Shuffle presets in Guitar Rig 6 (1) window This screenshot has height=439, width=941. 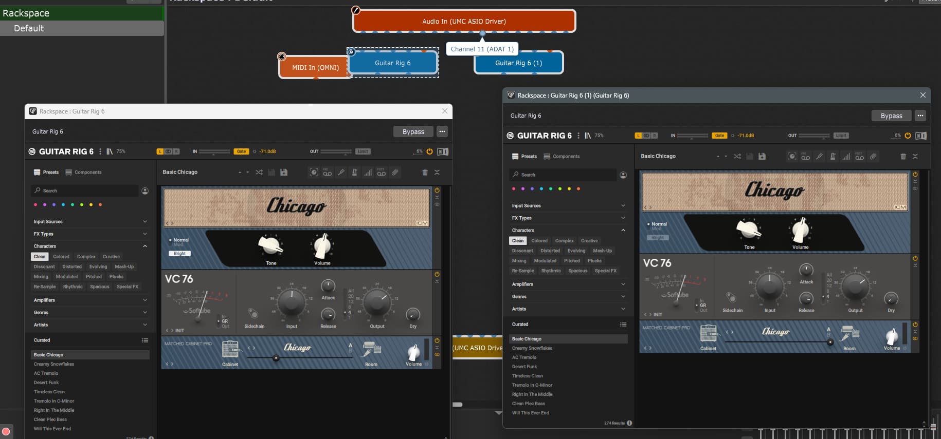coord(737,157)
